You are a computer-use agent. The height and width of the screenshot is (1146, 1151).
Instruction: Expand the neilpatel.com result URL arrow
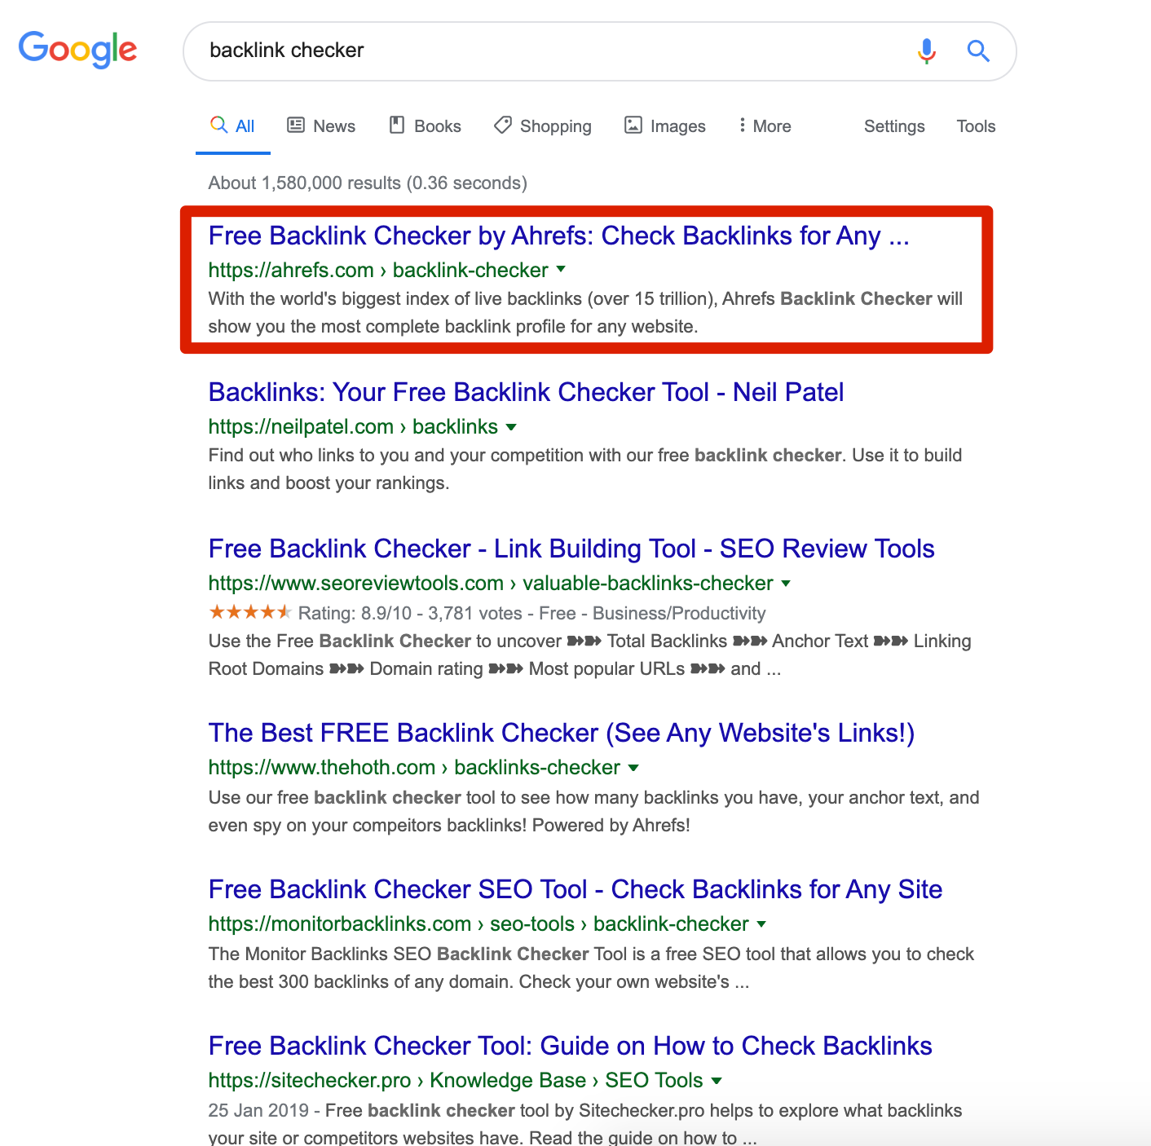pos(511,426)
